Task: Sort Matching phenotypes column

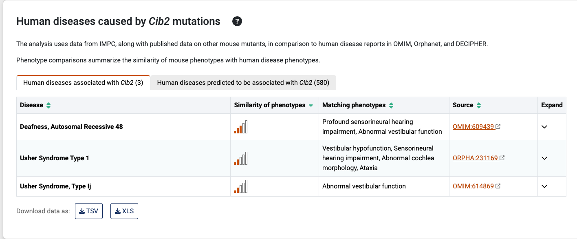Action: pyautogui.click(x=391, y=105)
